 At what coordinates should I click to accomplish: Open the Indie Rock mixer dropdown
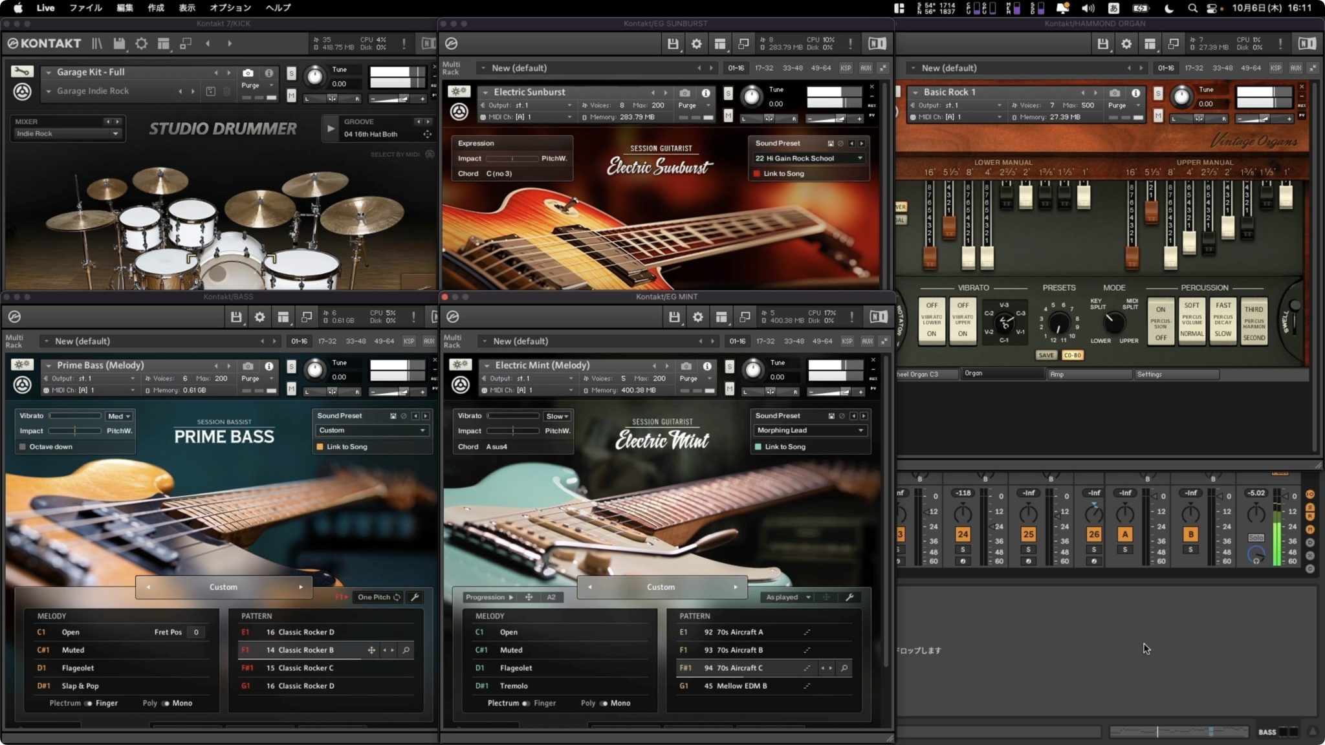tap(67, 133)
